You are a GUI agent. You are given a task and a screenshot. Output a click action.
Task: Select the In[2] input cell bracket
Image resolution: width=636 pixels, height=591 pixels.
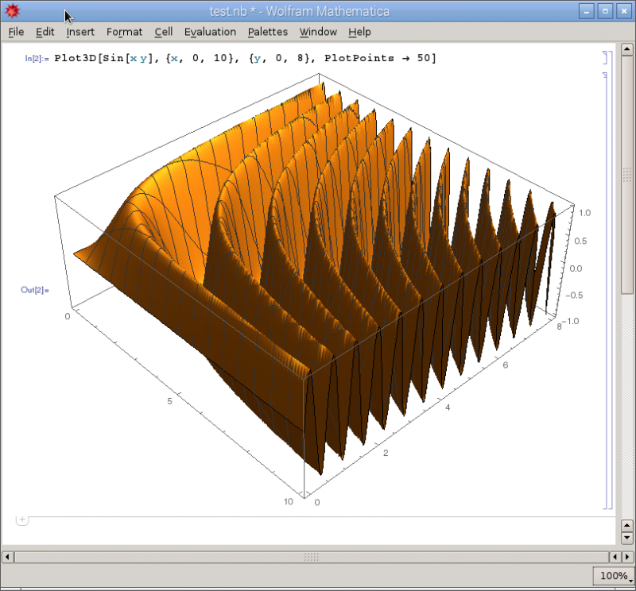tap(605, 57)
